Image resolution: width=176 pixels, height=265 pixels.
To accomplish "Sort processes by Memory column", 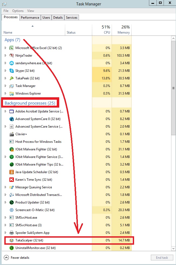I will (x=122, y=30).
